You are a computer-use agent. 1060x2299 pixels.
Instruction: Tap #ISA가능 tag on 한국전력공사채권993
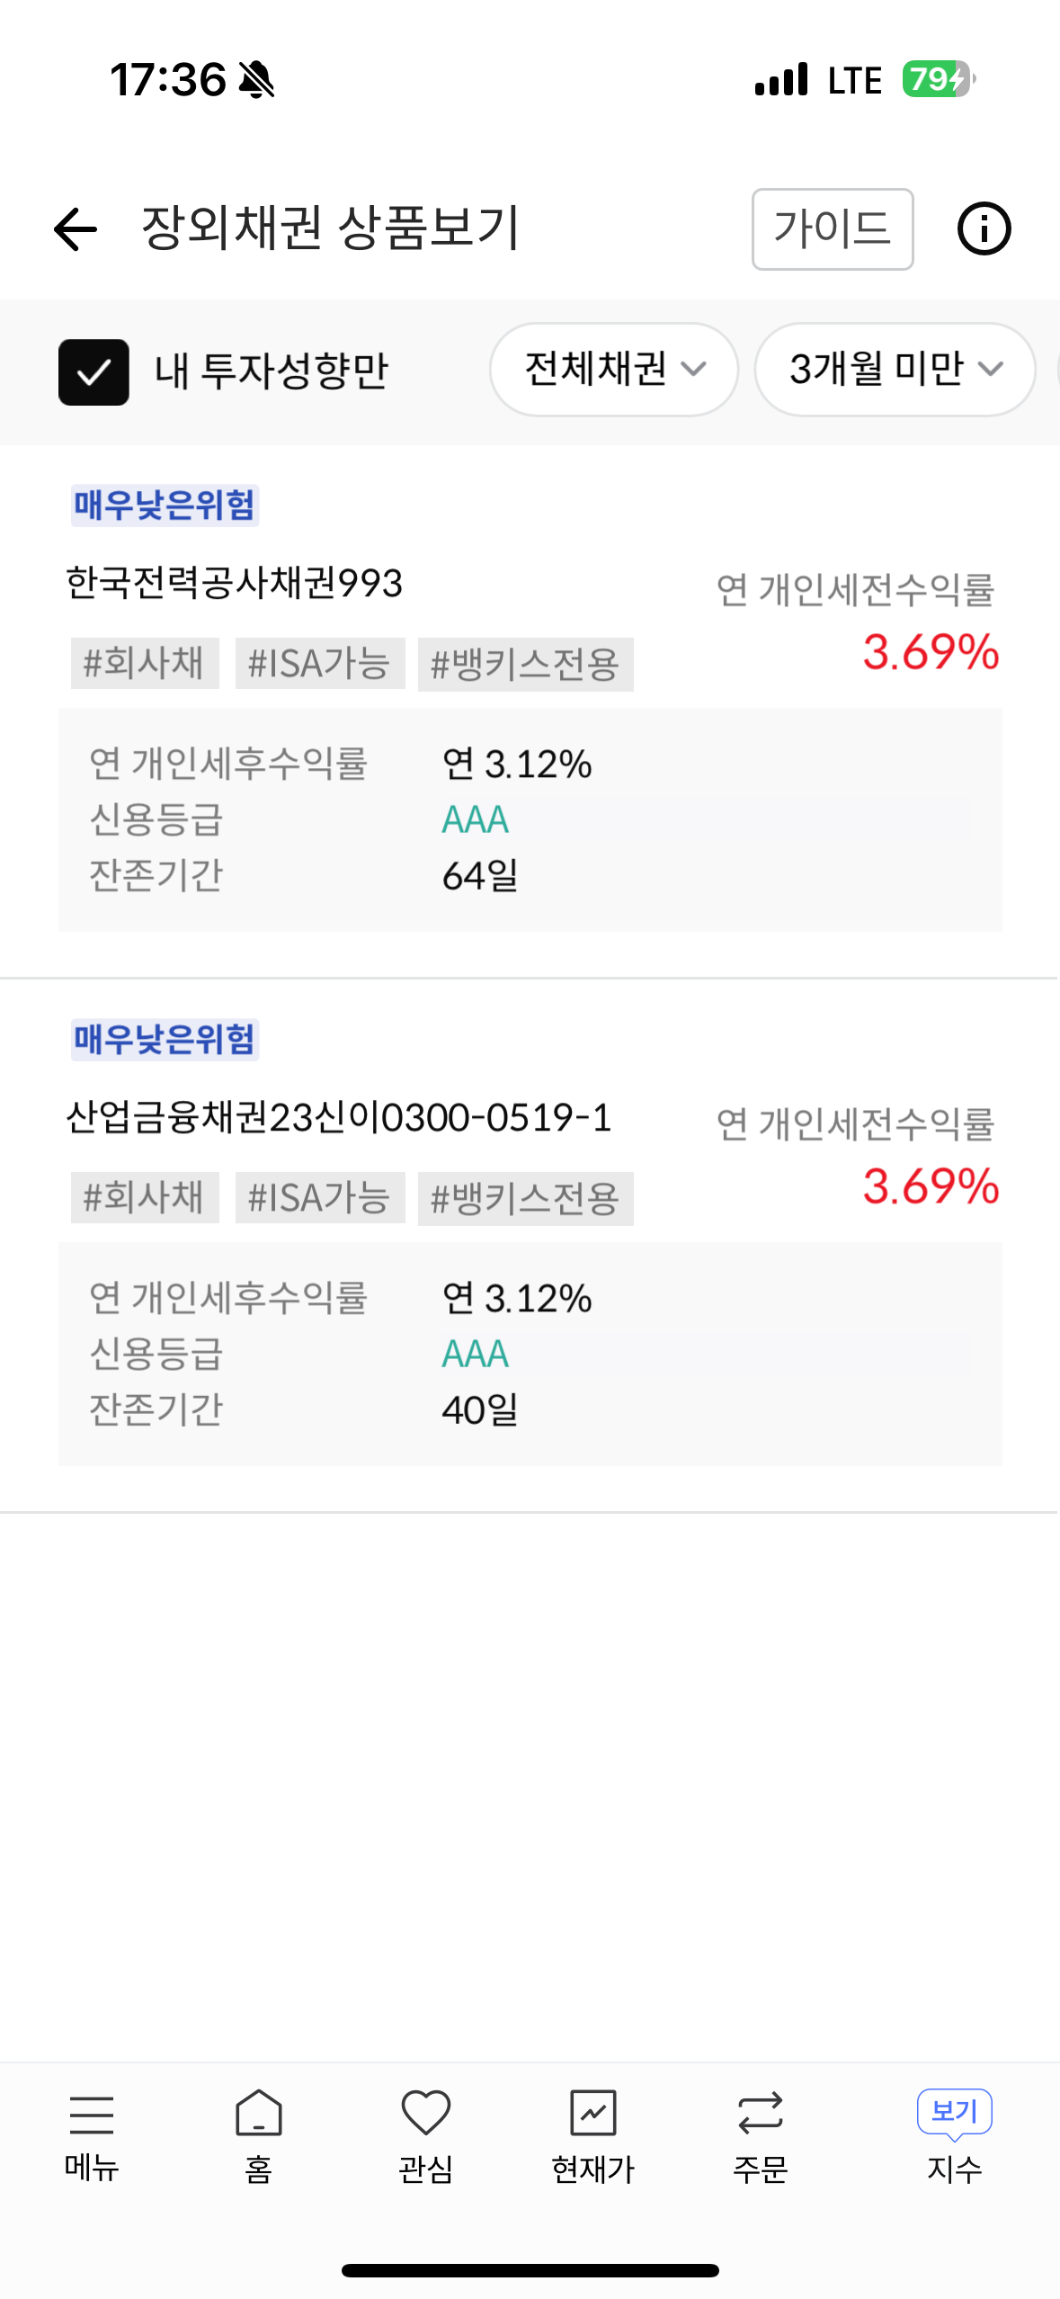click(x=319, y=664)
